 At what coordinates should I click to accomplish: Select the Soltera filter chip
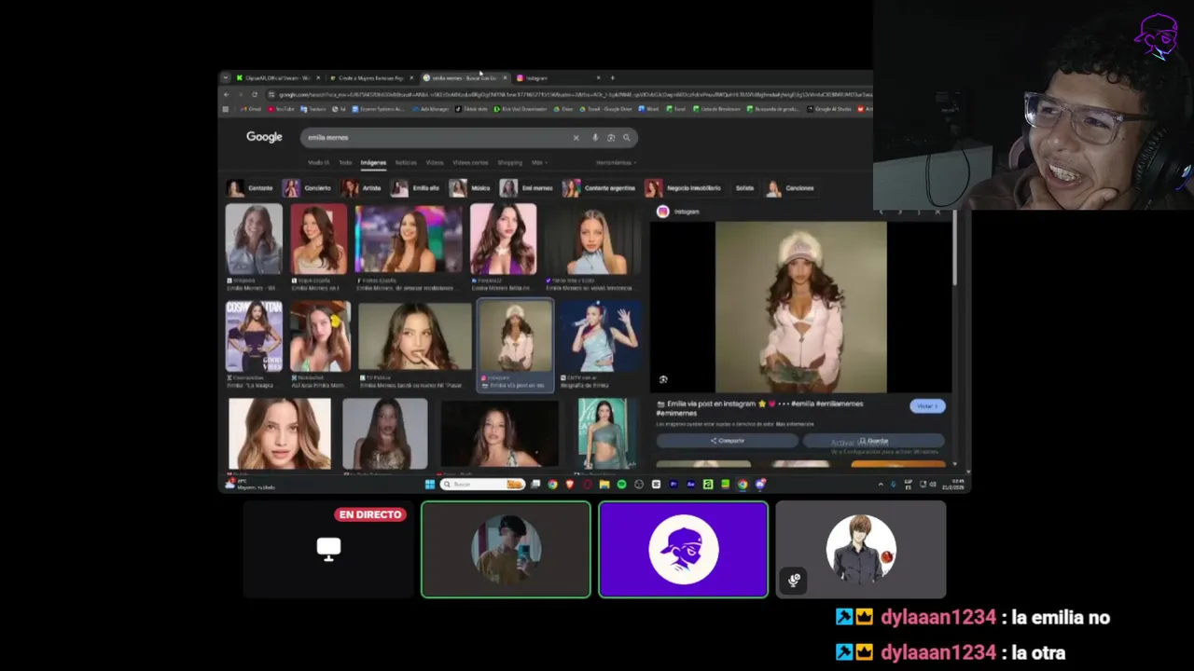pos(744,188)
